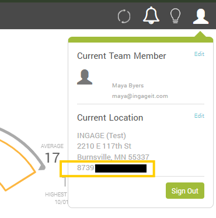Screen dimensions: 216x218
Task: Select the 2210 E 117th St address line
Action: point(104,146)
